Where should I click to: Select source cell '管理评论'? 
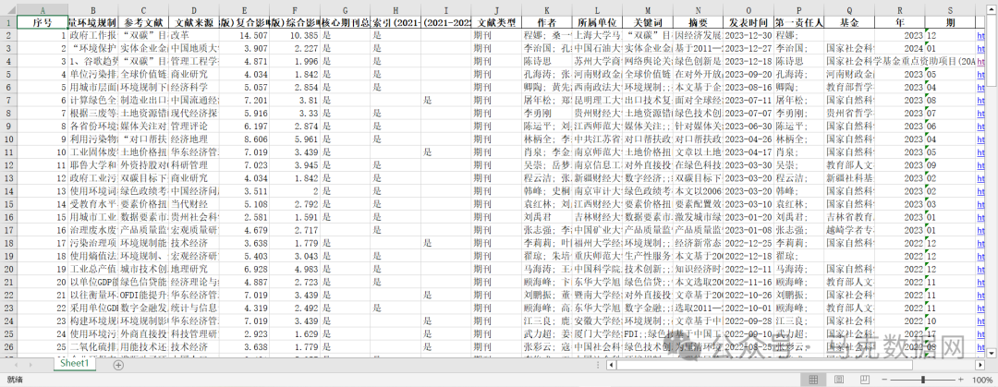(194, 126)
